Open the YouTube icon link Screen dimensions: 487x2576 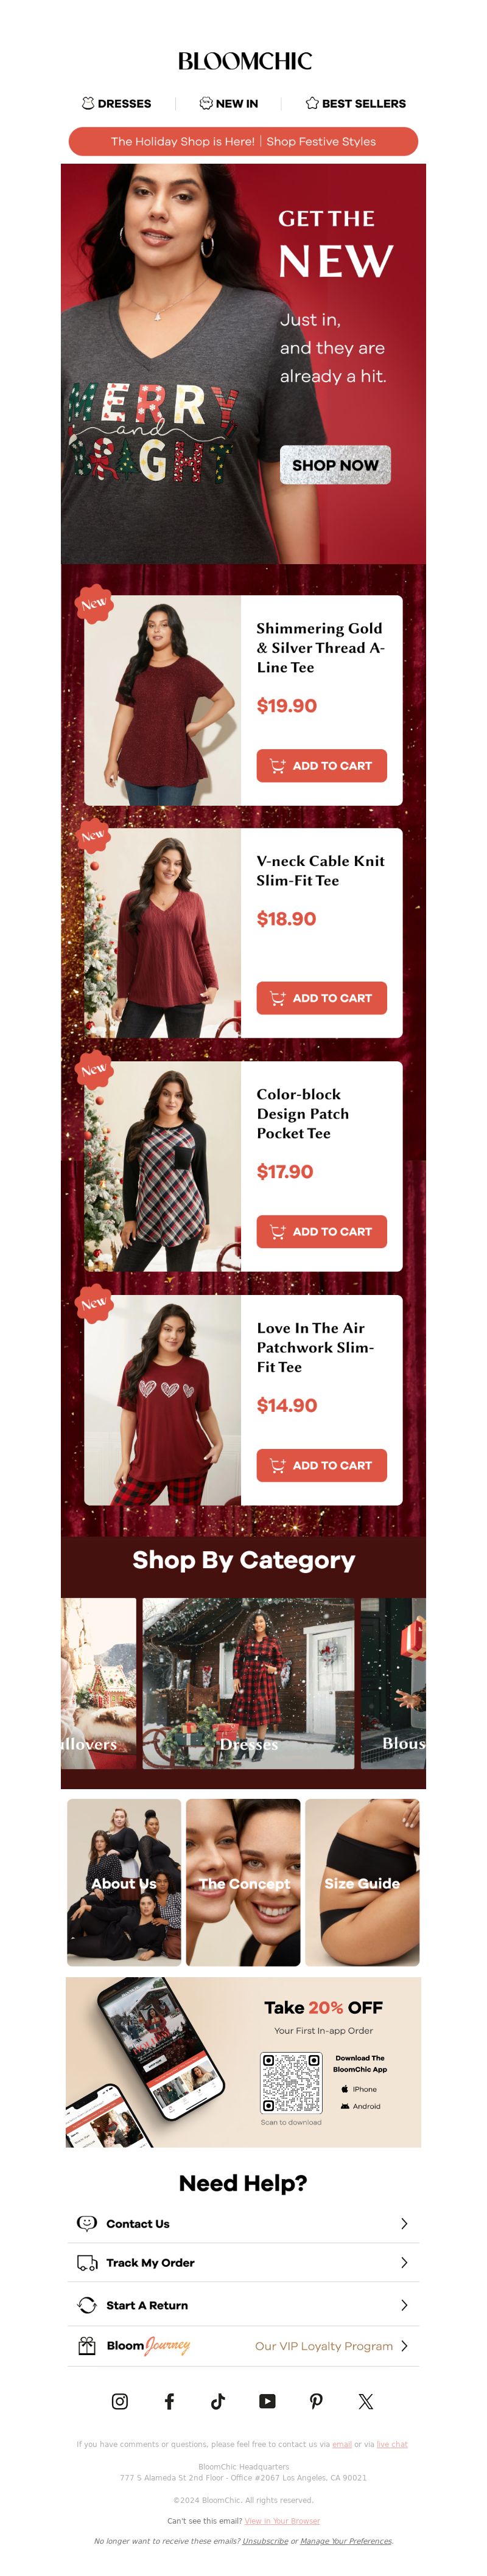tap(267, 2401)
